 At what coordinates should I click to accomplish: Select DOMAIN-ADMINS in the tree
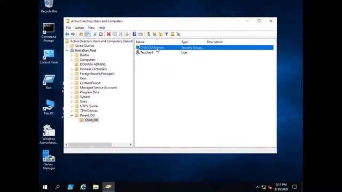[x=92, y=65]
